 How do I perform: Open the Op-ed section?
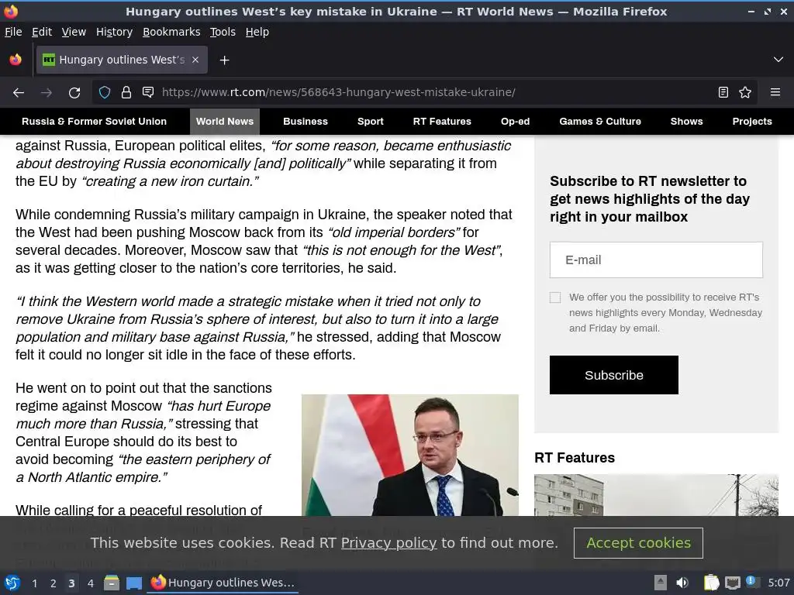(515, 122)
